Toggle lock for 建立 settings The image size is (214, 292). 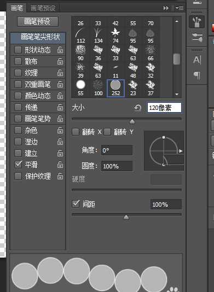click(x=60, y=153)
